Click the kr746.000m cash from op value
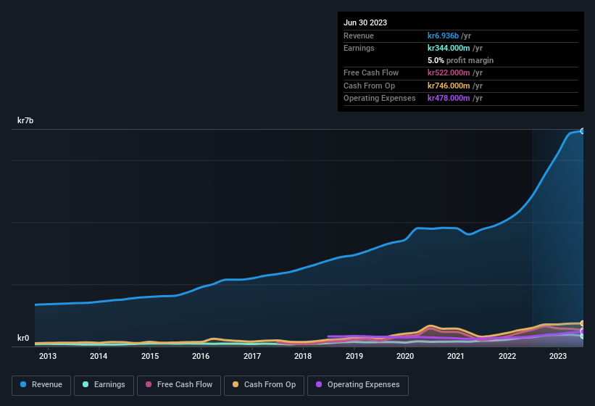This screenshot has height=406, width=595. click(x=449, y=86)
